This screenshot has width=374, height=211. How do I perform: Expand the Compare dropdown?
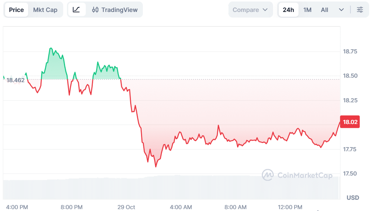pyautogui.click(x=250, y=10)
